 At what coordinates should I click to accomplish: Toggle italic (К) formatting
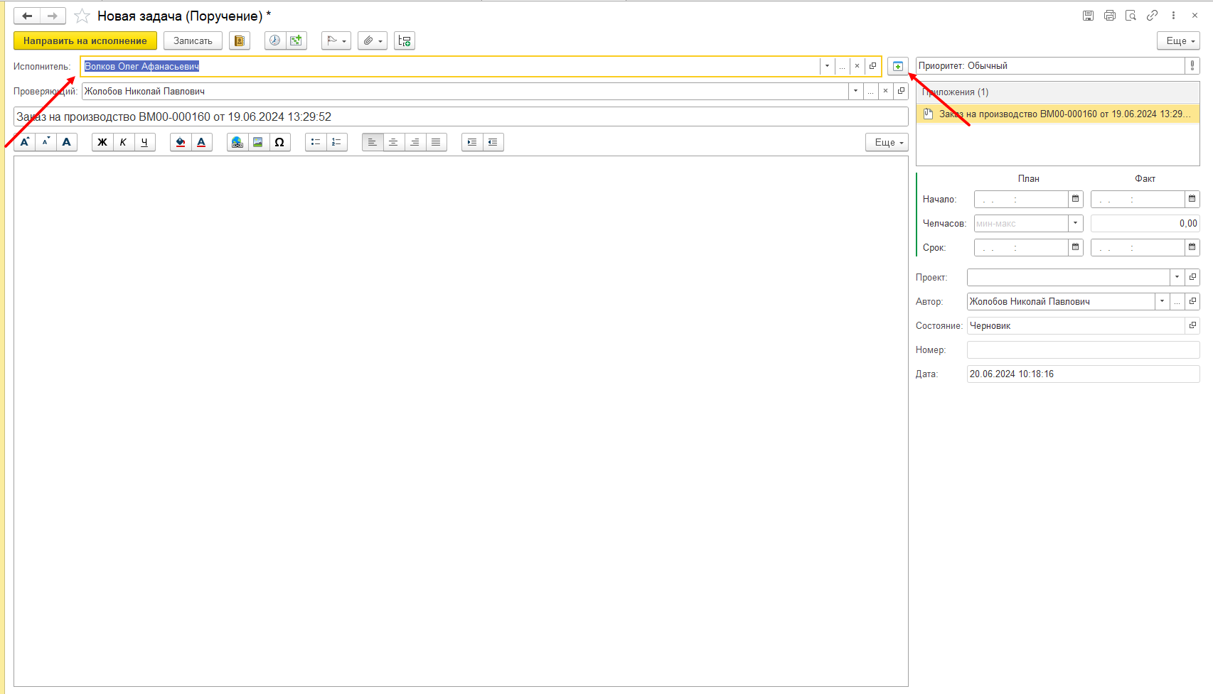[123, 142]
